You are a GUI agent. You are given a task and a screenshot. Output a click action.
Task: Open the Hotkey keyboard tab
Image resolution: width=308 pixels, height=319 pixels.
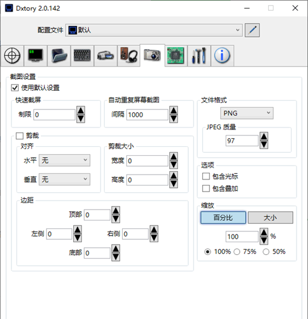[82, 56]
